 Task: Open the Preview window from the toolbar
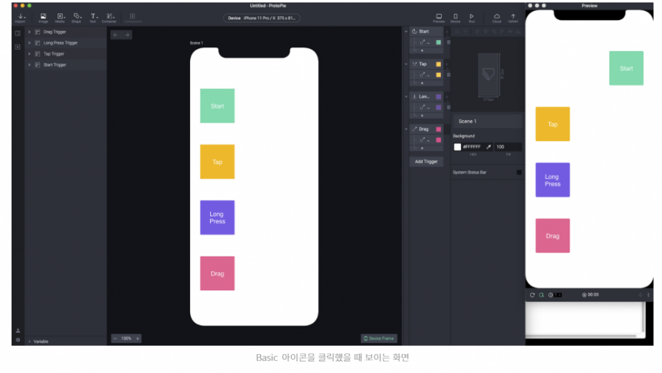click(439, 17)
